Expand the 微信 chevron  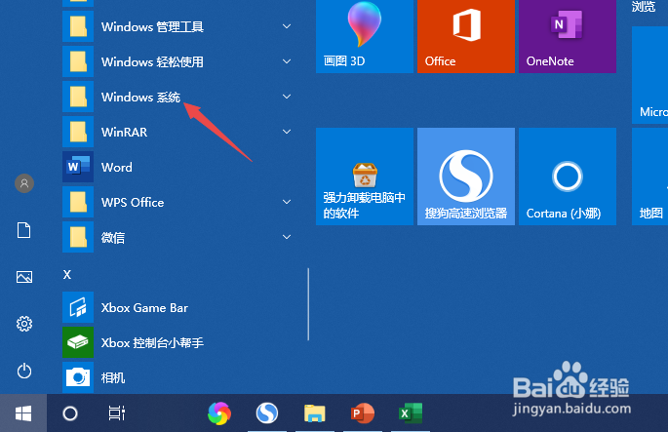tap(287, 237)
